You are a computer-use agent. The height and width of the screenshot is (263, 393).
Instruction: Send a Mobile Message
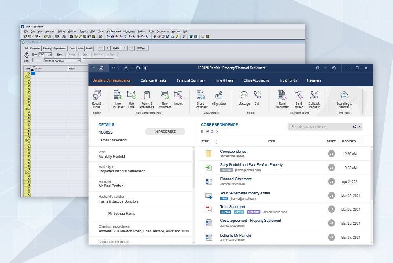[x=244, y=98]
